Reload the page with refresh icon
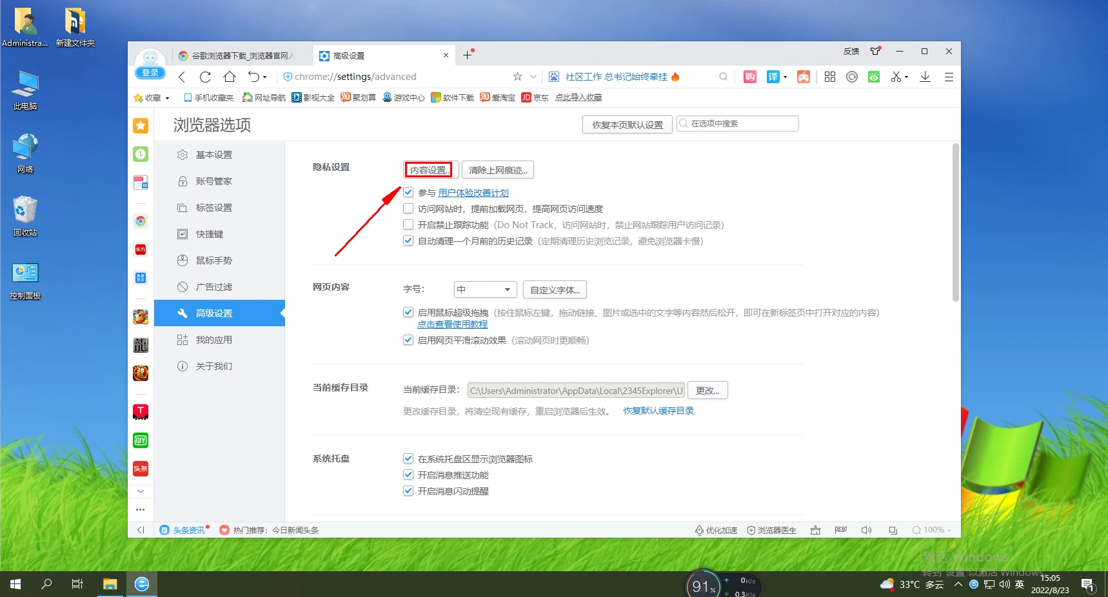 pos(205,77)
